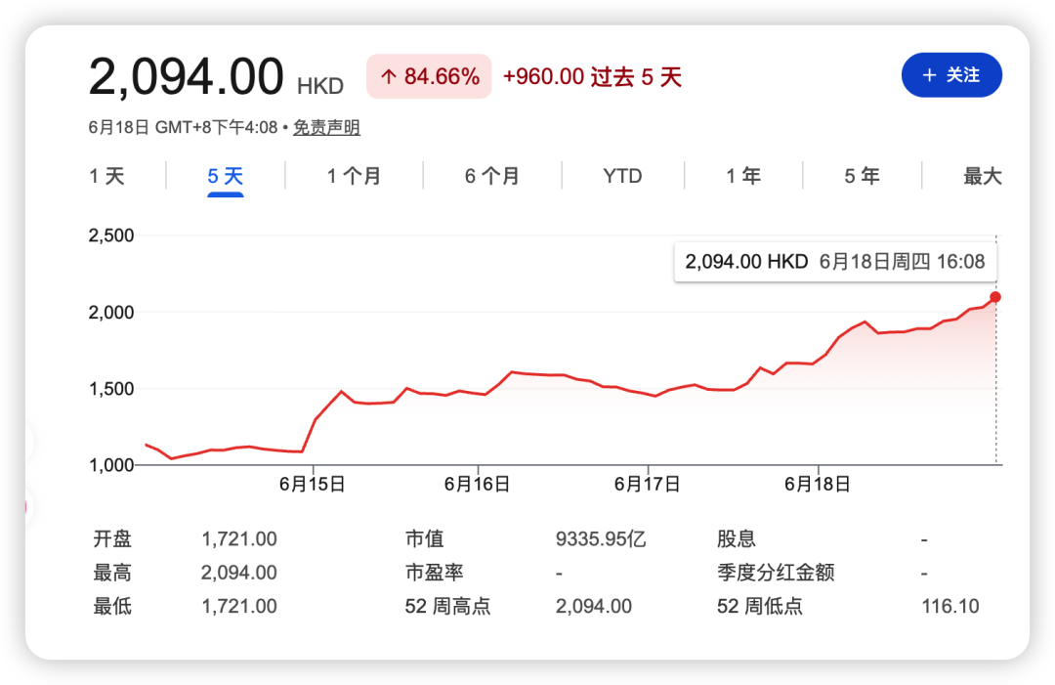1055x685 pixels.
Task: Click the 股息 label
Action: pyautogui.click(x=737, y=539)
